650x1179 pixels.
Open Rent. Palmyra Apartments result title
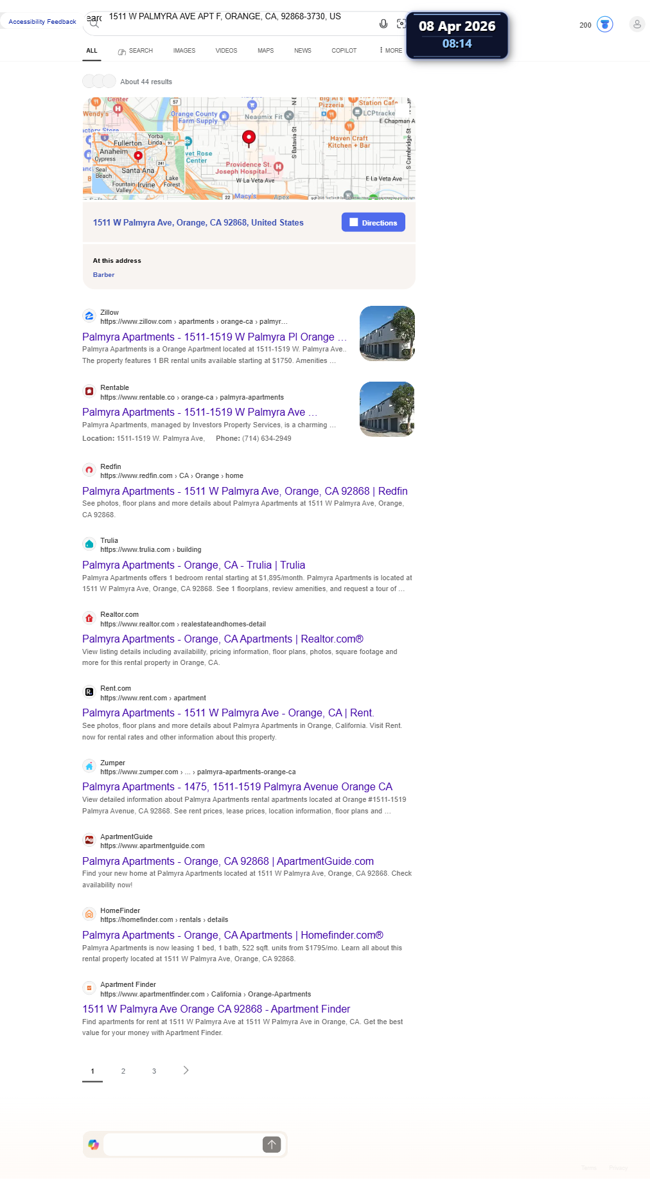pyautogui.click(x=228, y=713)
